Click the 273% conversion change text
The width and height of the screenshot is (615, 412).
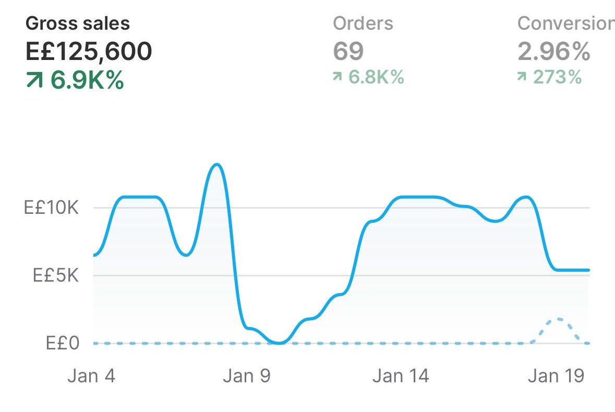(557, 78)
